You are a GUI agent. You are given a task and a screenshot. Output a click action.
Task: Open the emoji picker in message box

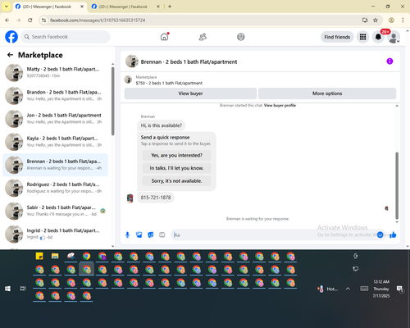click(x=380, y=235)
